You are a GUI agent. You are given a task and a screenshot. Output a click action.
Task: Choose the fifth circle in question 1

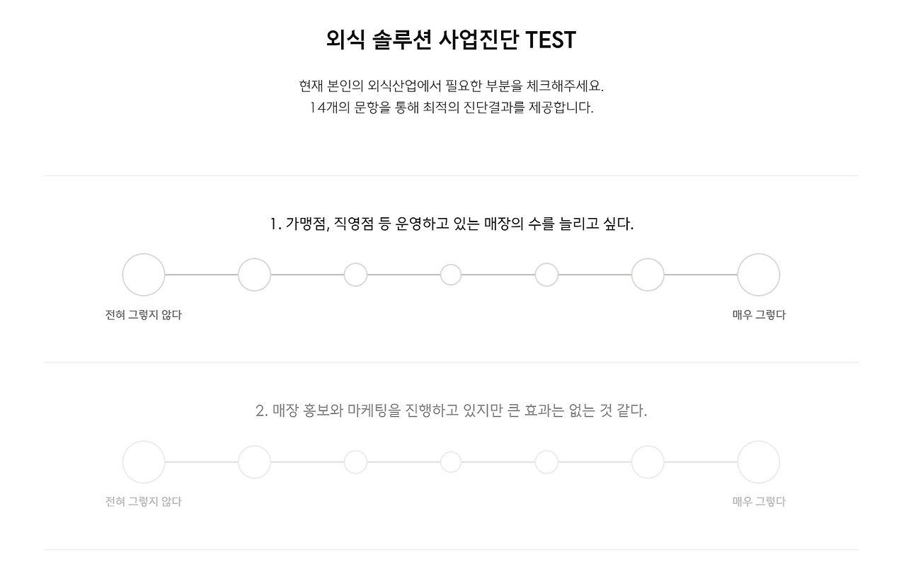coord(546,275)
